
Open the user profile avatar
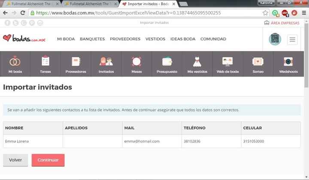[x=275, y=39]
